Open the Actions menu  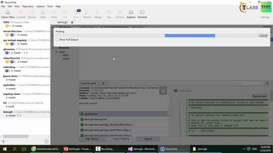click(40, 6)
